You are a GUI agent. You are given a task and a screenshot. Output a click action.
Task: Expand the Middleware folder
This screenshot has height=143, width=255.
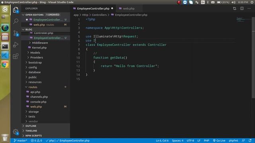40,43
